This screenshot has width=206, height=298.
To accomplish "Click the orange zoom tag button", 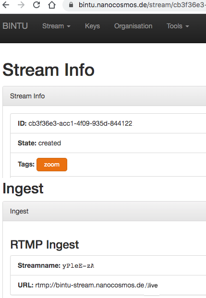I will (52, 165).
